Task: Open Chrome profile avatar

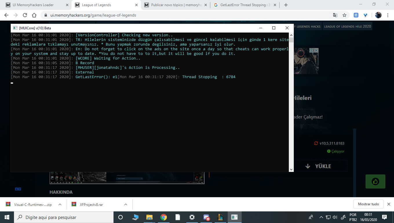Action: pos(378,15)
